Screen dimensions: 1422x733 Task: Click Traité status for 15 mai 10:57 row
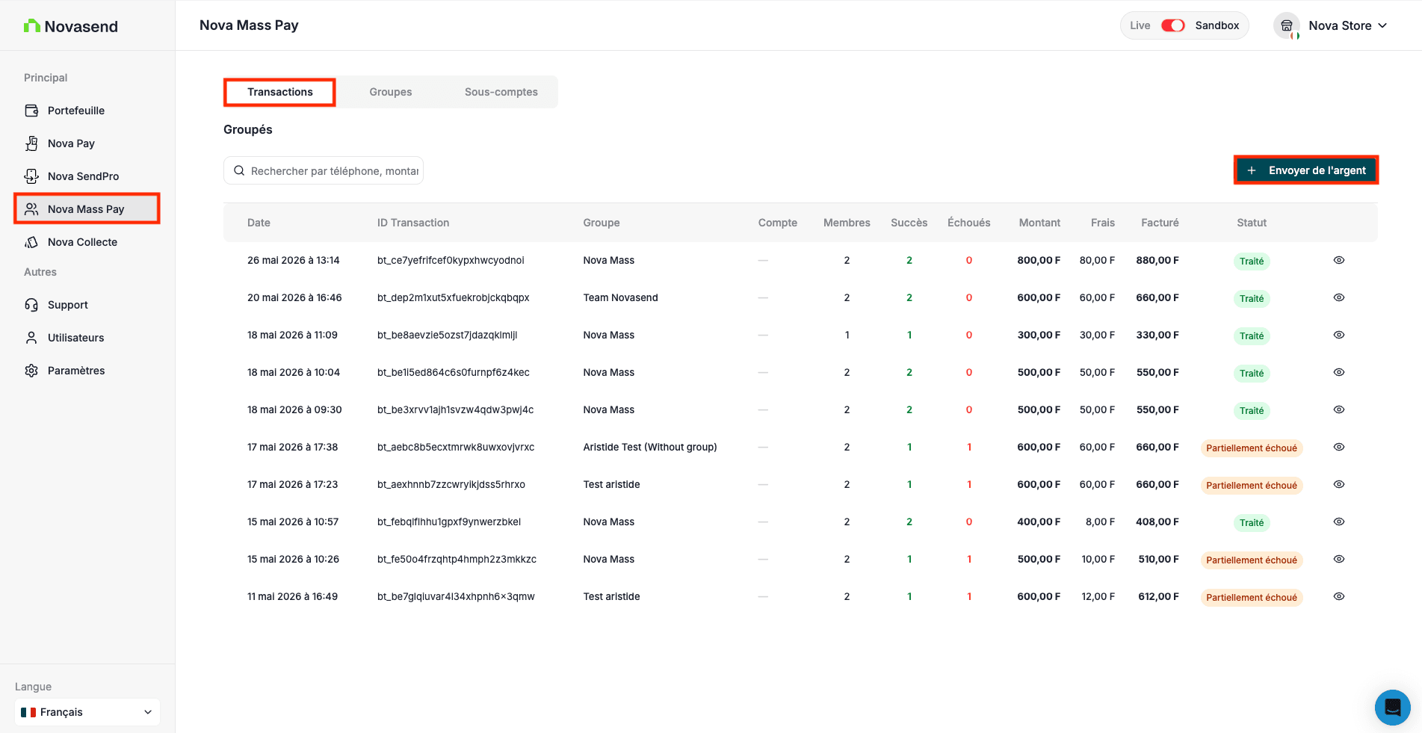[x=1252, y=522]
